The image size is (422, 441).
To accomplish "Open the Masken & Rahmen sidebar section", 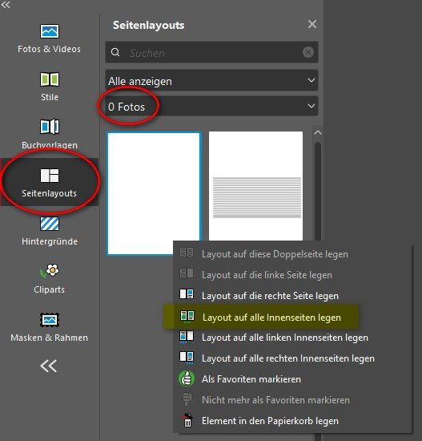I will coord(50,327).
